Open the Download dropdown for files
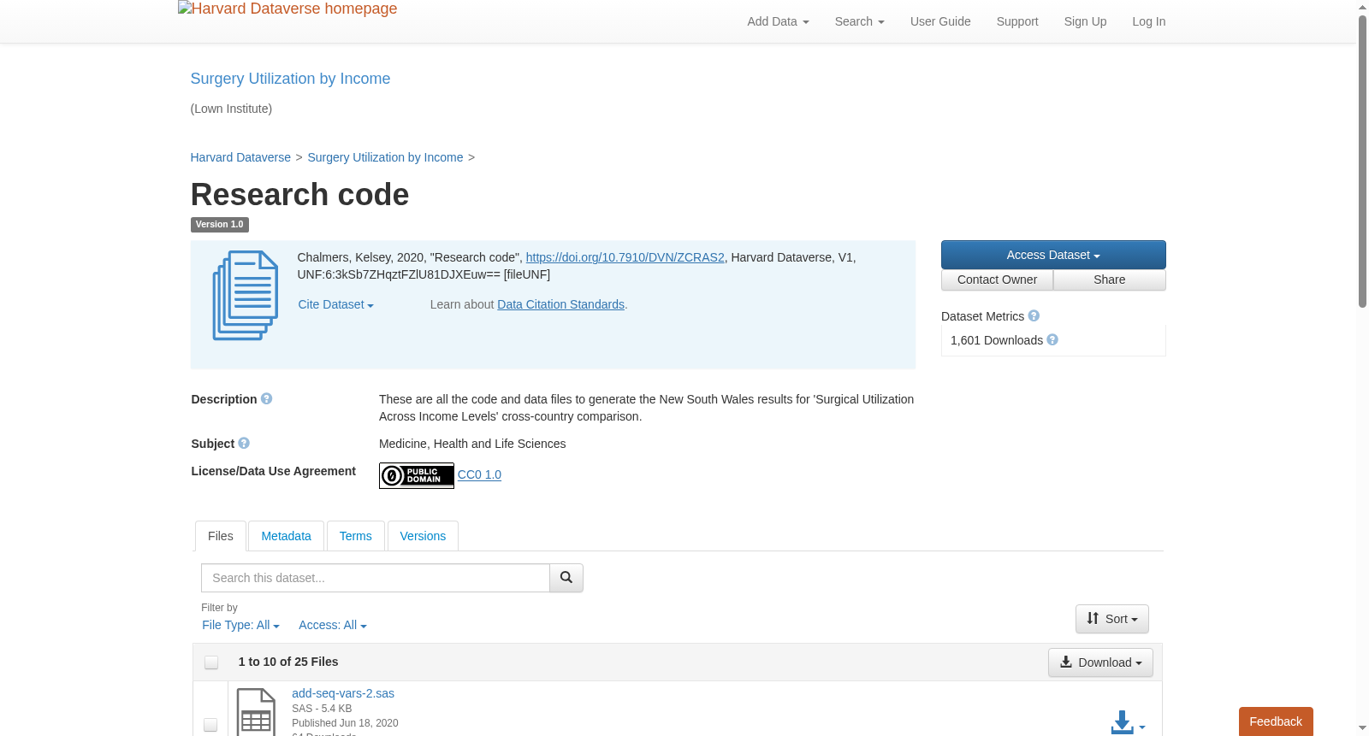Screen dimensions: 1369x736 1100,662
